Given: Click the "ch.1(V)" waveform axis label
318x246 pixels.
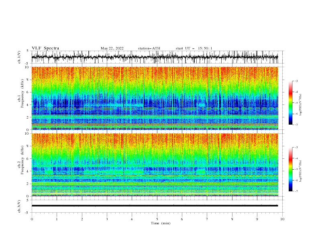Looking at the screenshot, I should (x=19, y=57).
